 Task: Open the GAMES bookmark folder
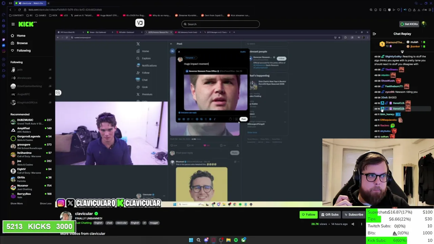41,15
